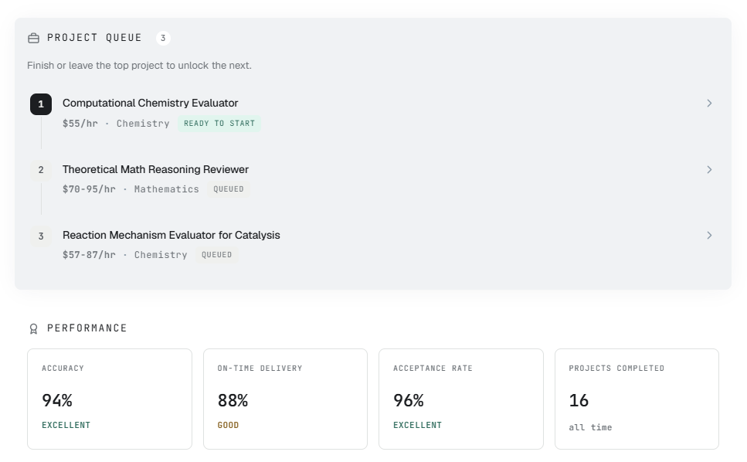This screenshot has height=462, width=747.
Task: Open the Theoretical Math Reasoning Reviewer title
Action: [155, 169]
